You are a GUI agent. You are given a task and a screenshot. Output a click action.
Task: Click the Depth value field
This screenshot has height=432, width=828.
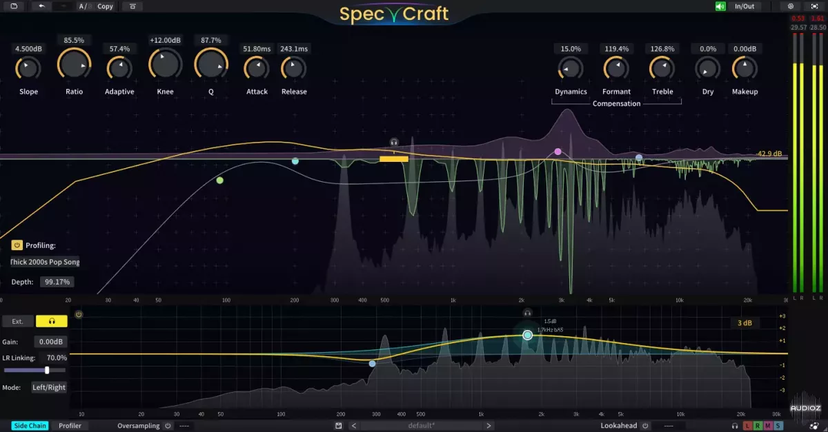[57, 282]
